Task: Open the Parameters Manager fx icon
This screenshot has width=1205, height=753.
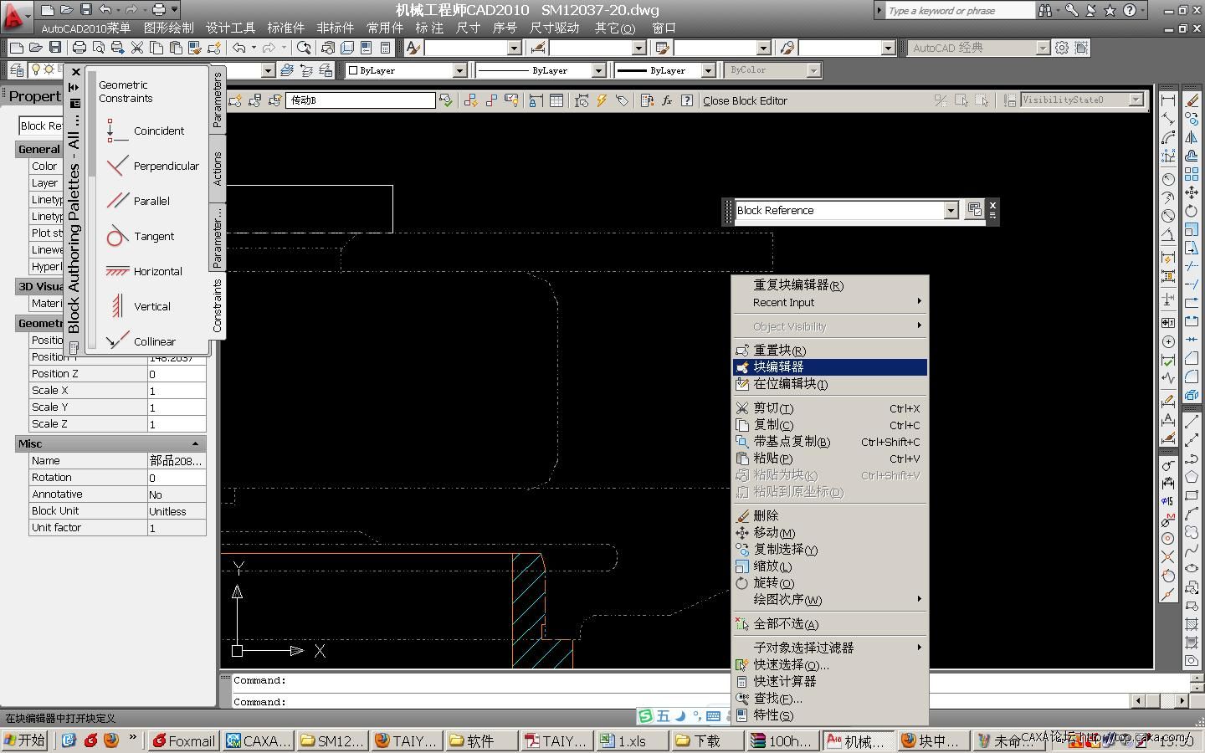Action: tap(667, 100)
